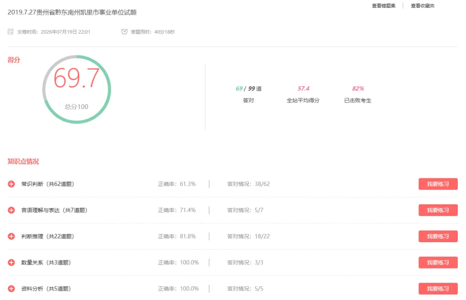Click 总分100 label in score circle

(x=77, y=106)
